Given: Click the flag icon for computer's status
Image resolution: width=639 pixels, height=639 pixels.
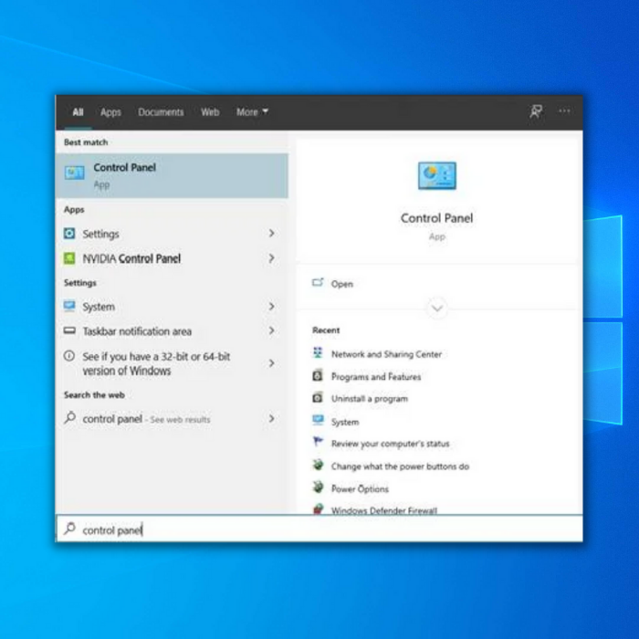Looking at the screenshot, I should [x=318, y=442].
